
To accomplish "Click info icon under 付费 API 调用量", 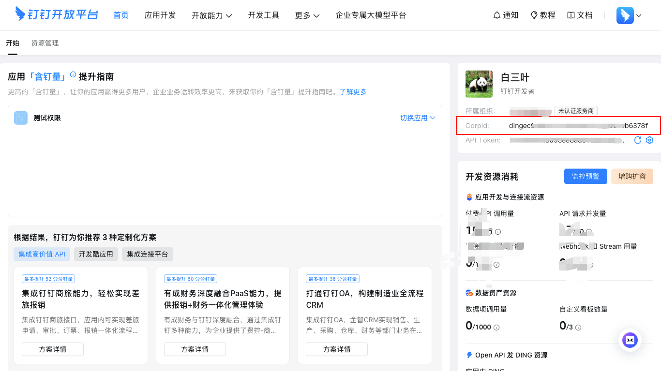I will point(498,232).
